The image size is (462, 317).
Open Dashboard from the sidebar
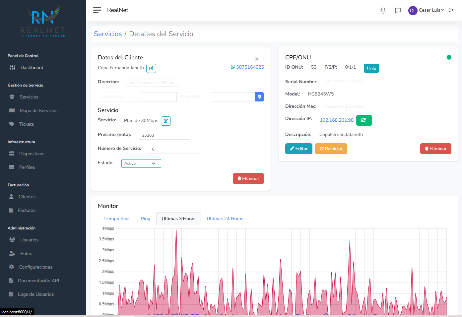32,68
